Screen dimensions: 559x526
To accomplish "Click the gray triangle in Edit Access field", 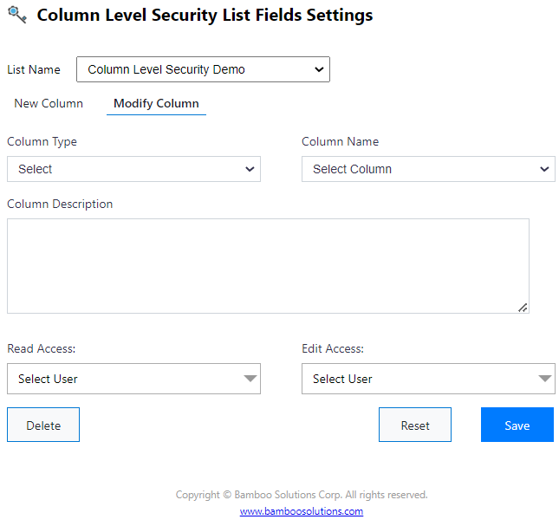I will click(x=544, y=379).
